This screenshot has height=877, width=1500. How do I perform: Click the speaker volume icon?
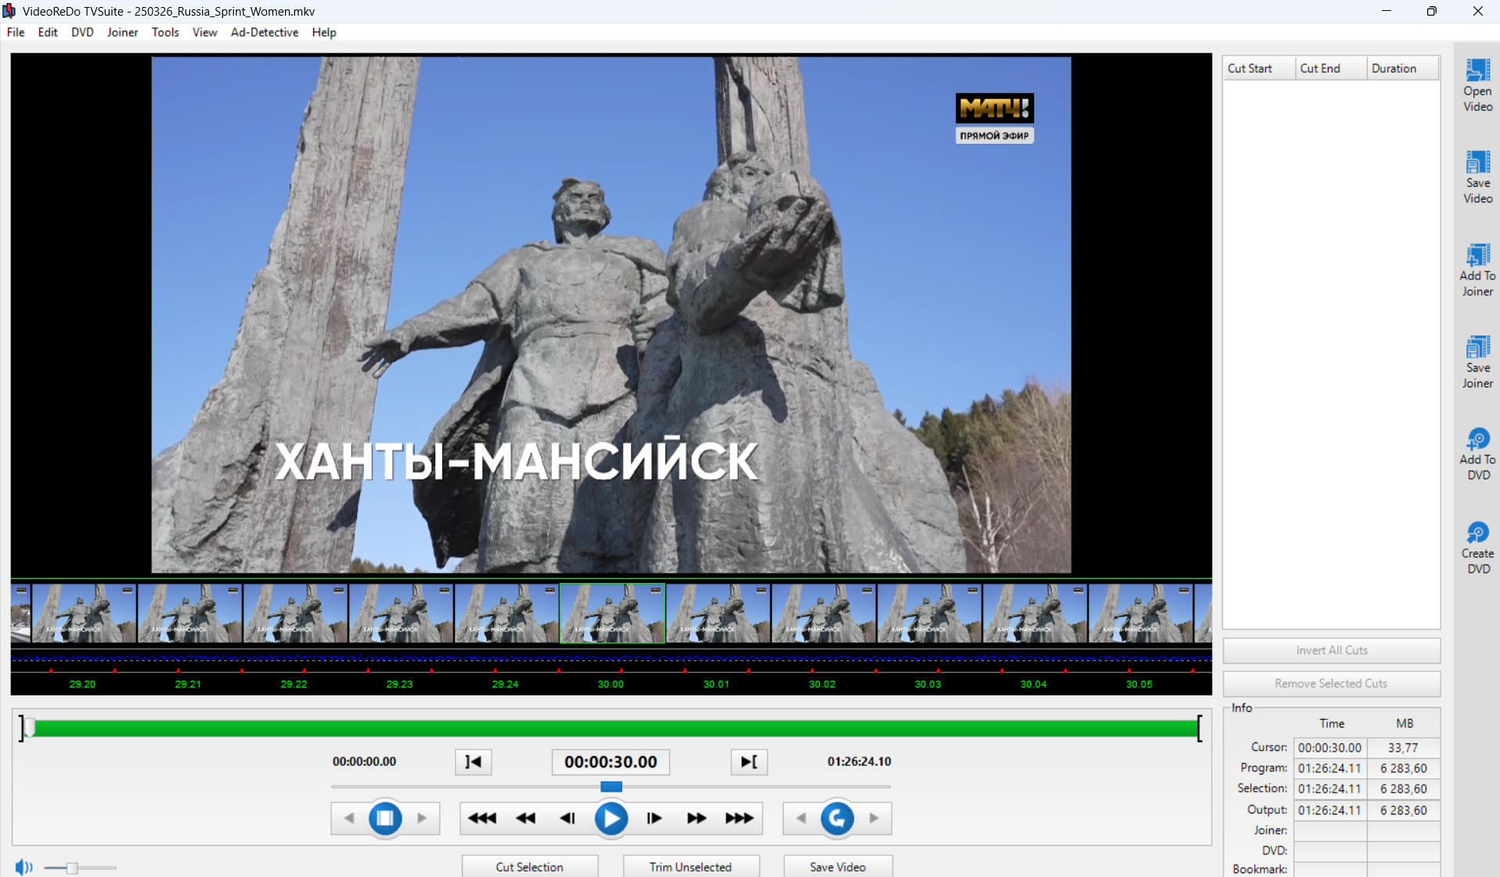[23, 867]
